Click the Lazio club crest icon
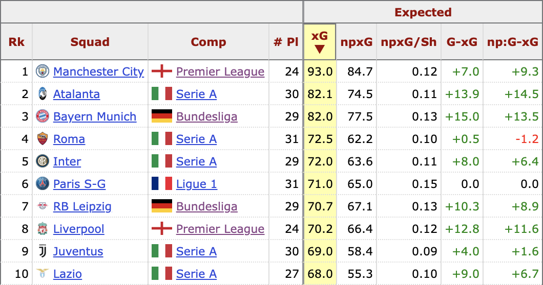The image size is (543, 285). 43,274
